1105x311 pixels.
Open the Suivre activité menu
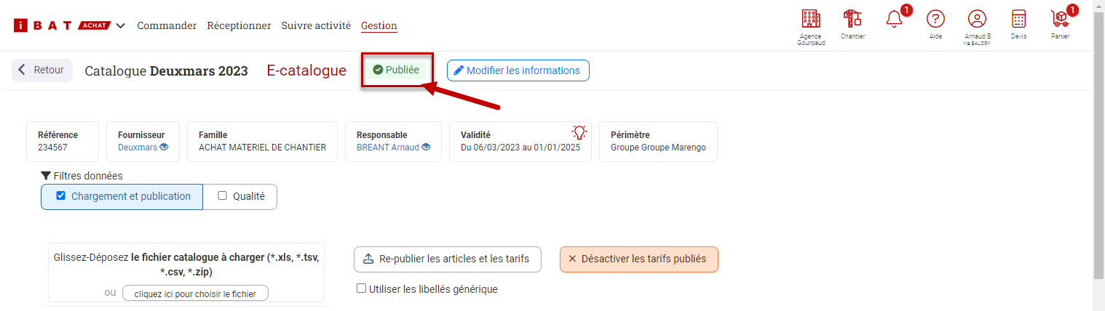click(316, 25)
